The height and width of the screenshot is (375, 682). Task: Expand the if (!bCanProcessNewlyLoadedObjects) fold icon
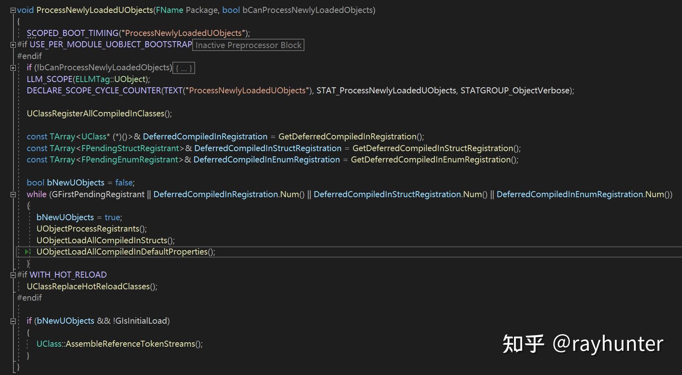[12, 67]
